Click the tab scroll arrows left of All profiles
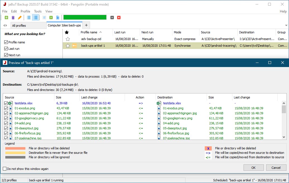This screenshot has width=289, height=183. (x=5, y=25)
